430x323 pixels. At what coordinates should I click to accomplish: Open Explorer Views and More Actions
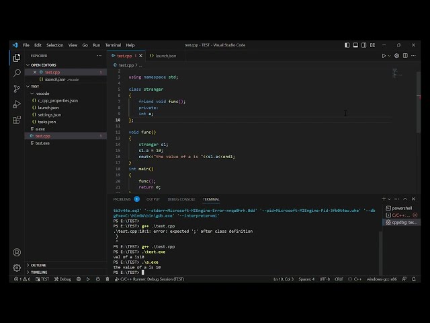(x=99, y=56)
